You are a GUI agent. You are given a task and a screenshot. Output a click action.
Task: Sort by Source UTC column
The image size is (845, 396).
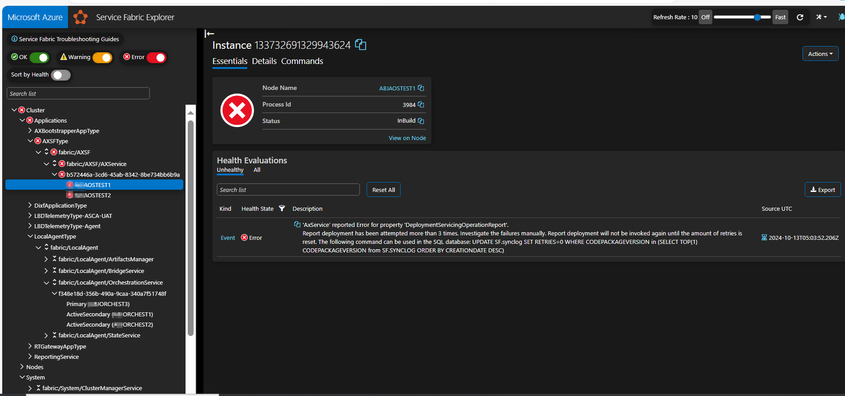tap(777, 209)
